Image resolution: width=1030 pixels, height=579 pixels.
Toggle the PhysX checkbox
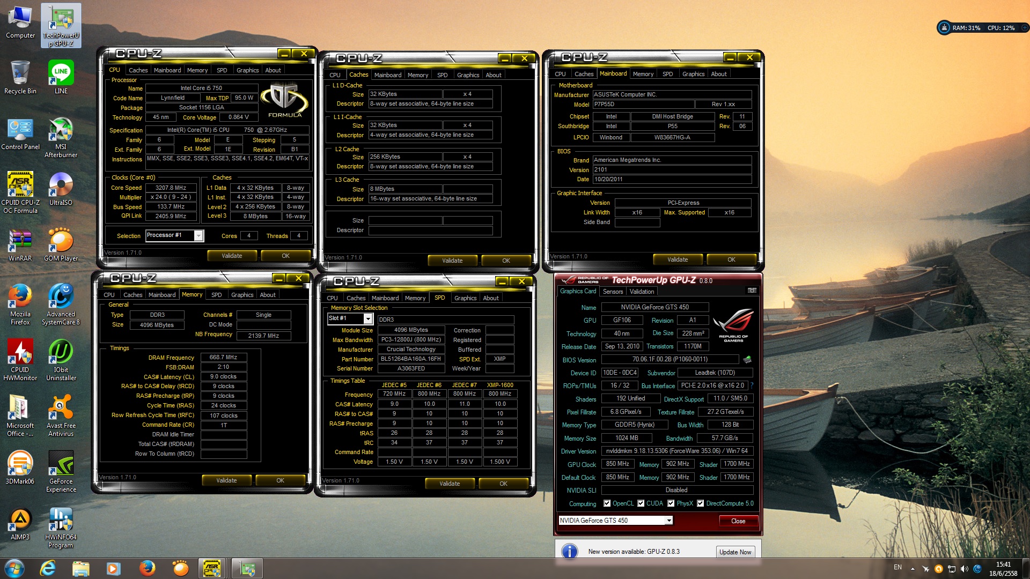tap(671, 503)
